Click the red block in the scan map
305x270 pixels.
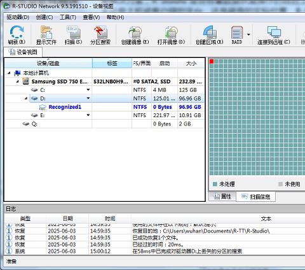[212, 62]
